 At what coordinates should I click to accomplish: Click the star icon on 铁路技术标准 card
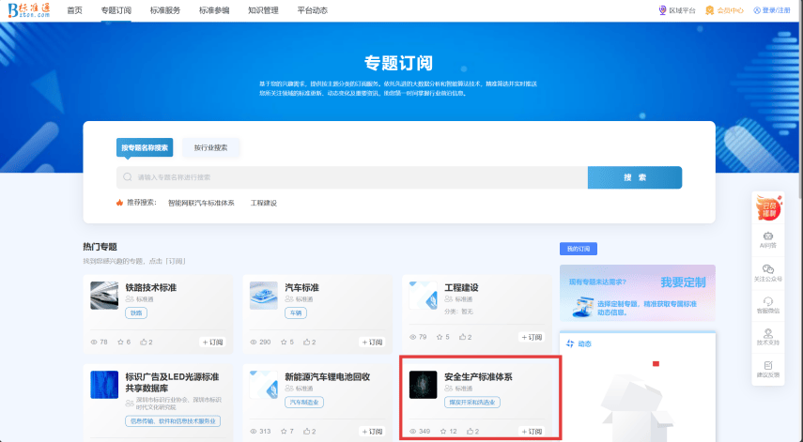pyautogui.click(x=119, y=342)
